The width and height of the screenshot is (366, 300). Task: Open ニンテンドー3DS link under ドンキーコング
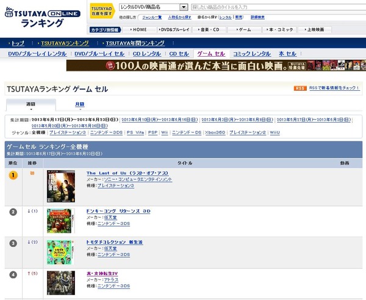click(113, 224)
